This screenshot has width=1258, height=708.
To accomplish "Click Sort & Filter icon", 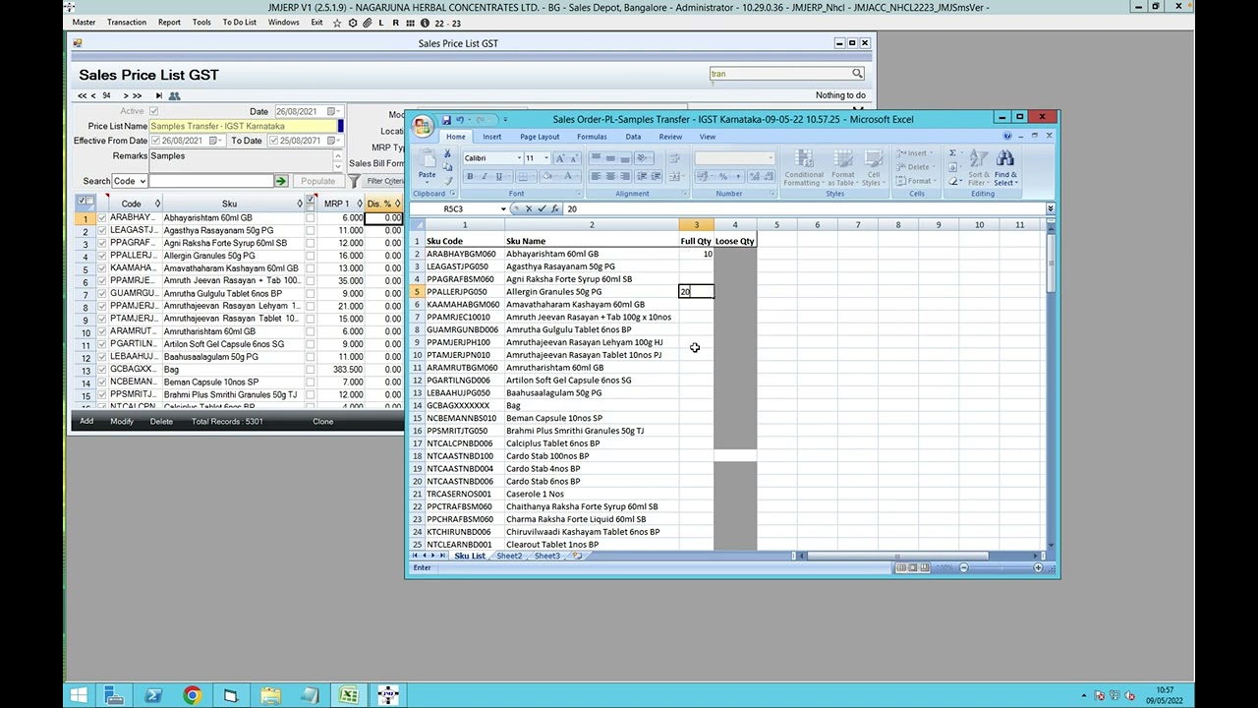I will pos(978,167).
